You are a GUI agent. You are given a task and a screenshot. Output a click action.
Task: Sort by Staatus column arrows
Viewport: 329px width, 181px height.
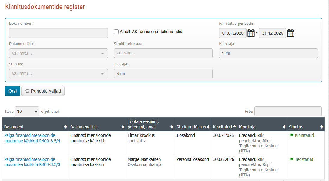(322, 127)
